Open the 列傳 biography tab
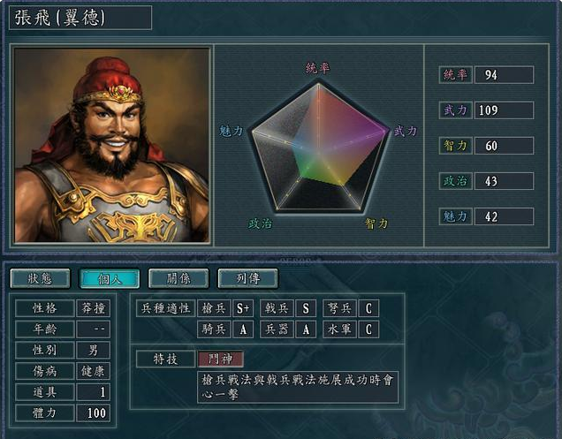This screenshot has height=439, width=562. 248,278
